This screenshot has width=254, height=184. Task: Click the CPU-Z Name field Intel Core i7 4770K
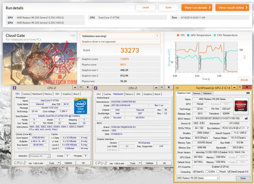pos(50,101)
